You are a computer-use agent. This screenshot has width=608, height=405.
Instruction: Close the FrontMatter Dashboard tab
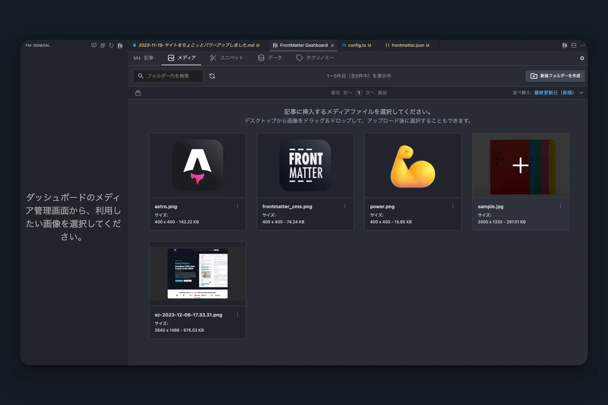click(x=332, y=45)
